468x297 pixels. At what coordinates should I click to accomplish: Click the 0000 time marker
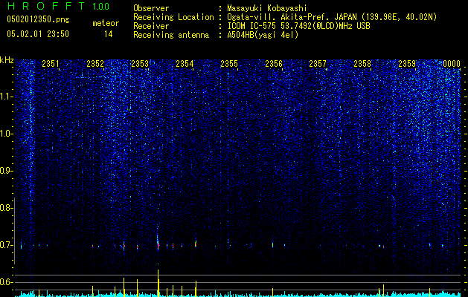point(452,63)
